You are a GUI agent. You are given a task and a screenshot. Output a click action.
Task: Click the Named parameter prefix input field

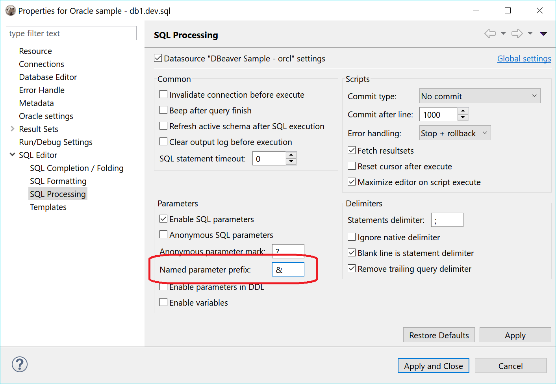(288, 269)
